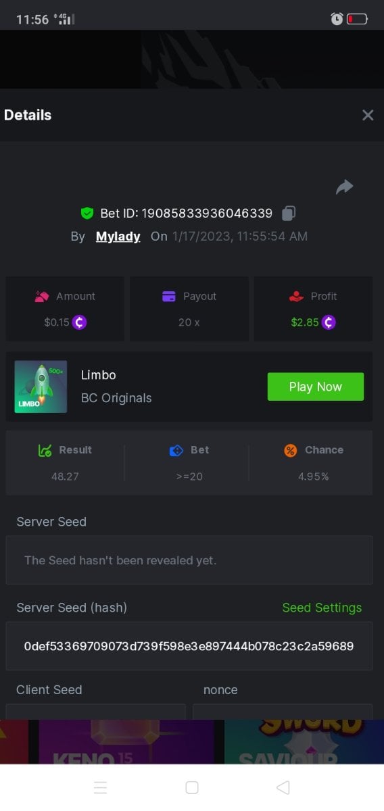384x811 pixels.
Task: Tap the blue Bet icon
Action: tap(176, 450)
